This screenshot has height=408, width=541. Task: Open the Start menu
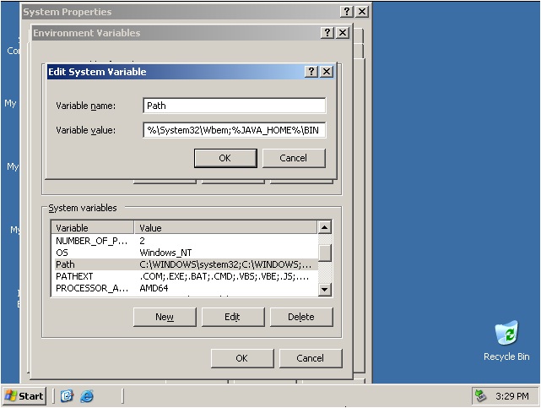click(x=24, y=395)
